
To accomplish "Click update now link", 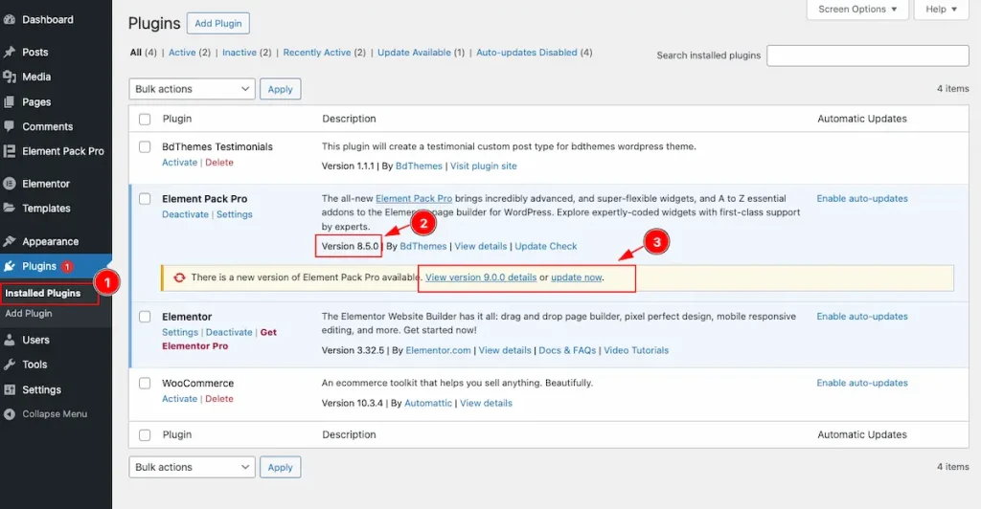I will [576, 277].
